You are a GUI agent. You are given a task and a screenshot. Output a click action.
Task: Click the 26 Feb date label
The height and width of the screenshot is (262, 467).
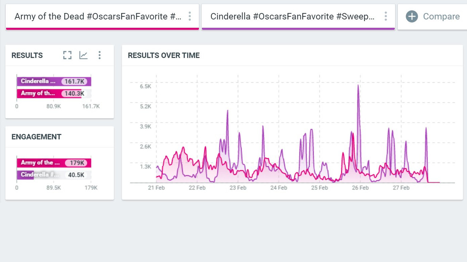[360, 188]
